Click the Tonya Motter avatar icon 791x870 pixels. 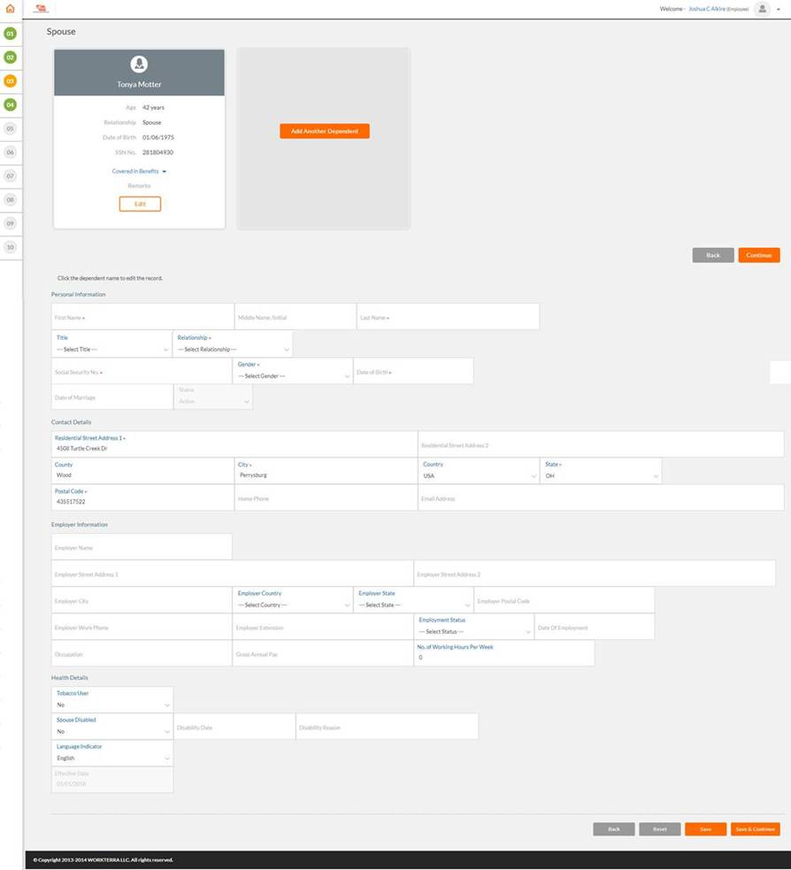point(139,65)
